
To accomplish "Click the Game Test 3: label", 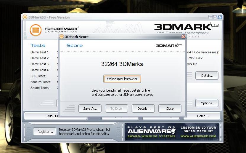I will [40, 64].
